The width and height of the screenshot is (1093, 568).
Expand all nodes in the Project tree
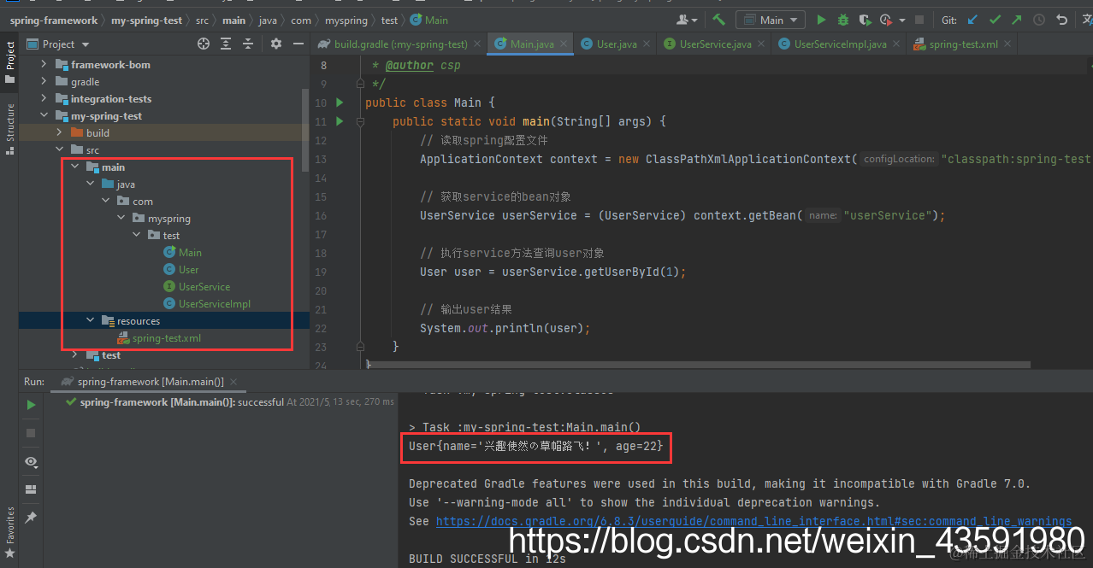tap(226, 44)
